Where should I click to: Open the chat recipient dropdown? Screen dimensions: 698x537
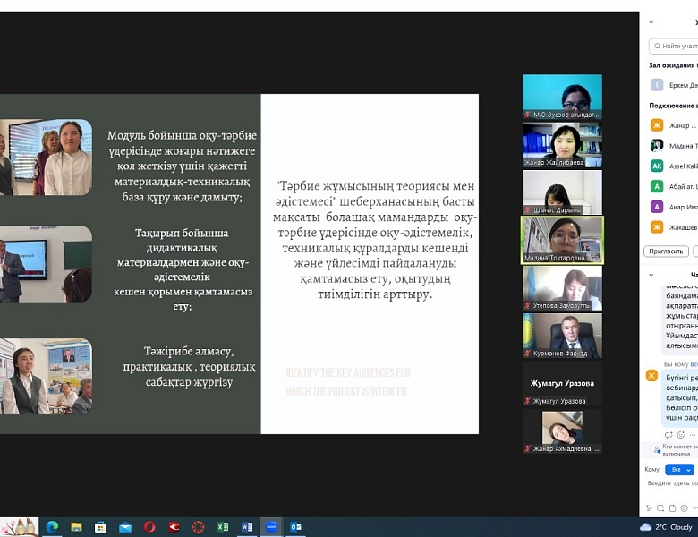(680, 469)
